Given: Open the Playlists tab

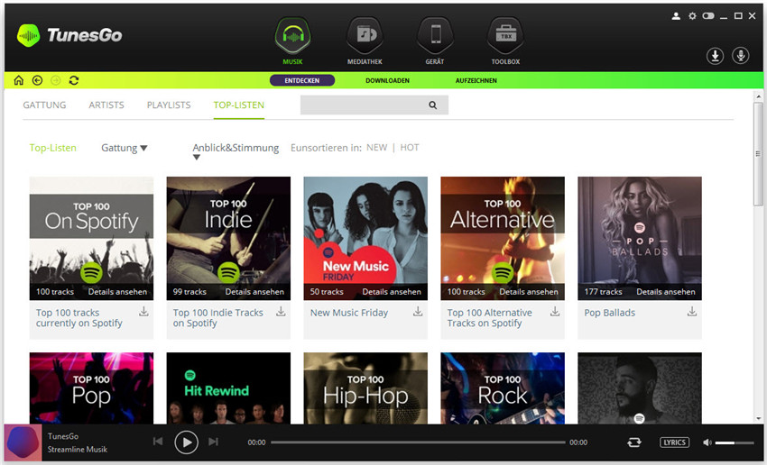Looking at the screenshot, I should coord(169,105).
